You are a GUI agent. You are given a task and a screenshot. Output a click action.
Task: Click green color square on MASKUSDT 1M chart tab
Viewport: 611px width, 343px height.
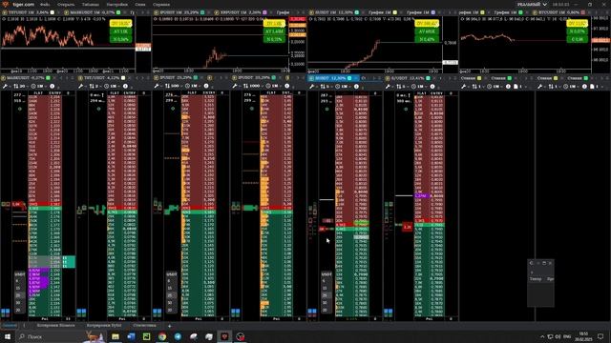pos(118,12)
